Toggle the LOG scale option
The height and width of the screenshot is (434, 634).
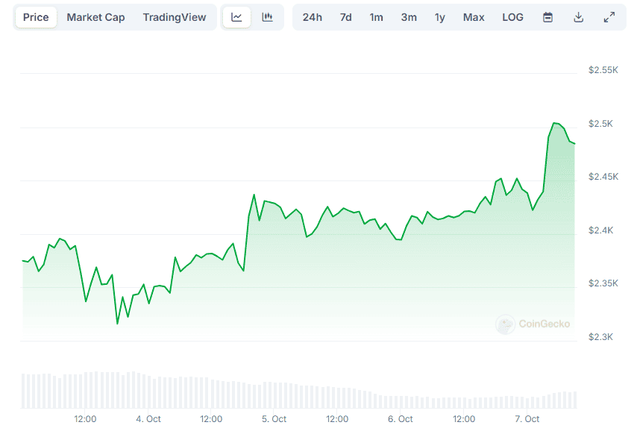pyautogui.click(x=512, y=17)
